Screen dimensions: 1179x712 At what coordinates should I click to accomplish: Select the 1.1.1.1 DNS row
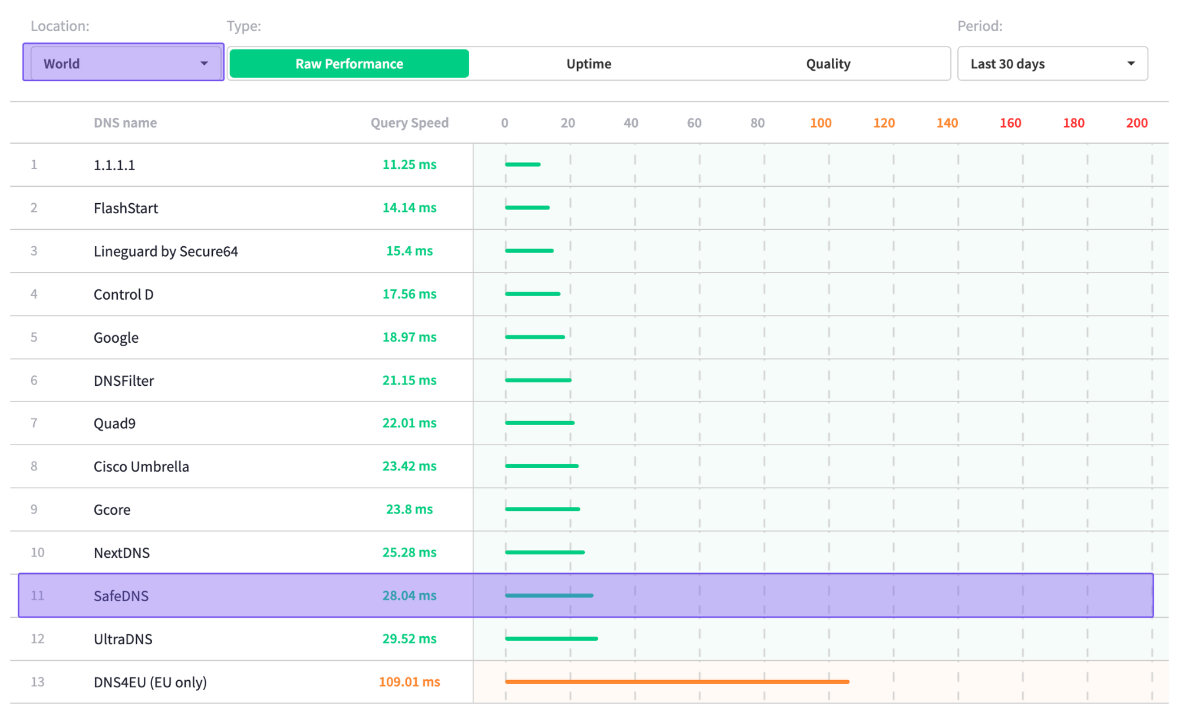tap(114, 165)
